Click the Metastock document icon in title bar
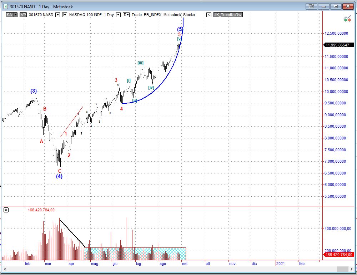The image size is (357, 275). (x=5, y=6)
